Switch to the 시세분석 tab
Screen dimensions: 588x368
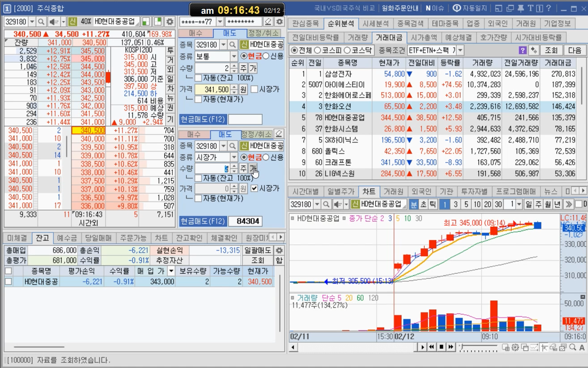click(x=375, y=23)
